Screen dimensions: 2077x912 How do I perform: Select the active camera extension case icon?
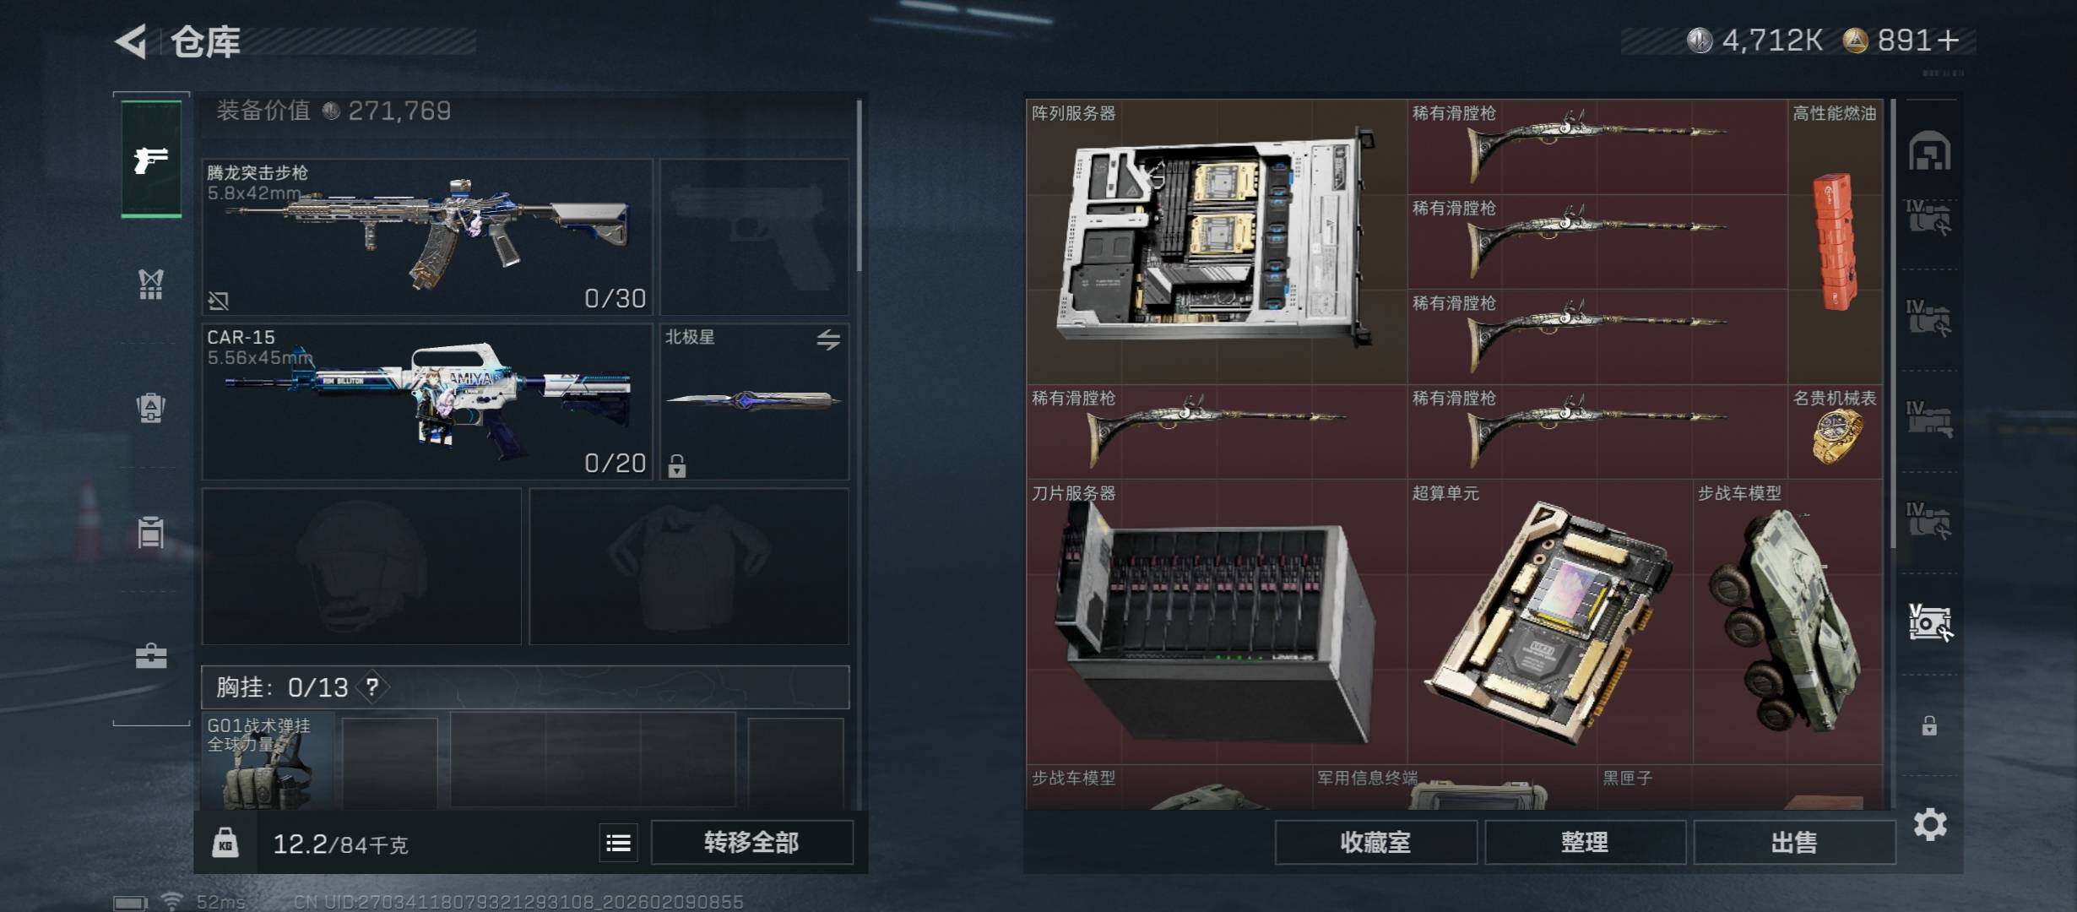1929,623
